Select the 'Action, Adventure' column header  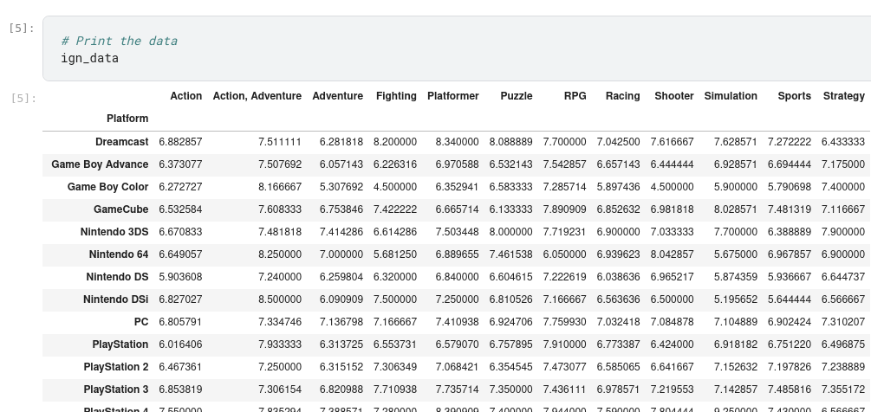[257, 96]
